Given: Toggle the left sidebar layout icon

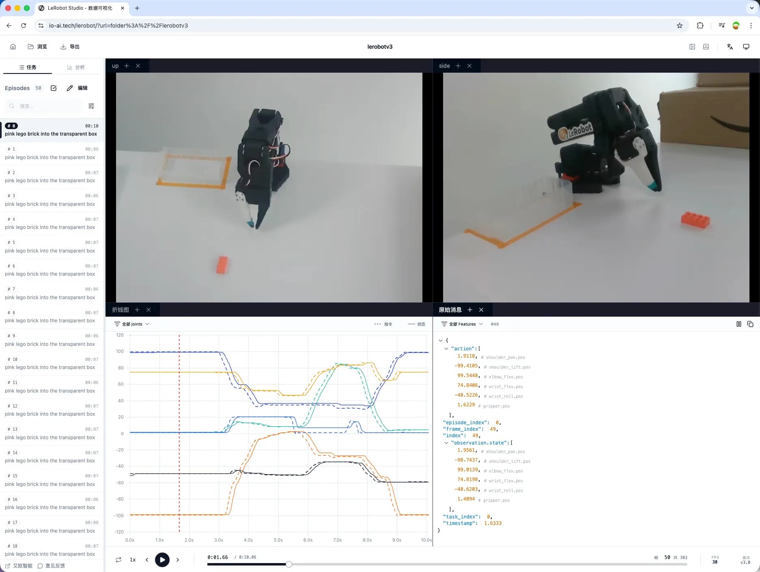Looking at the screenshot, I should 692,47.
